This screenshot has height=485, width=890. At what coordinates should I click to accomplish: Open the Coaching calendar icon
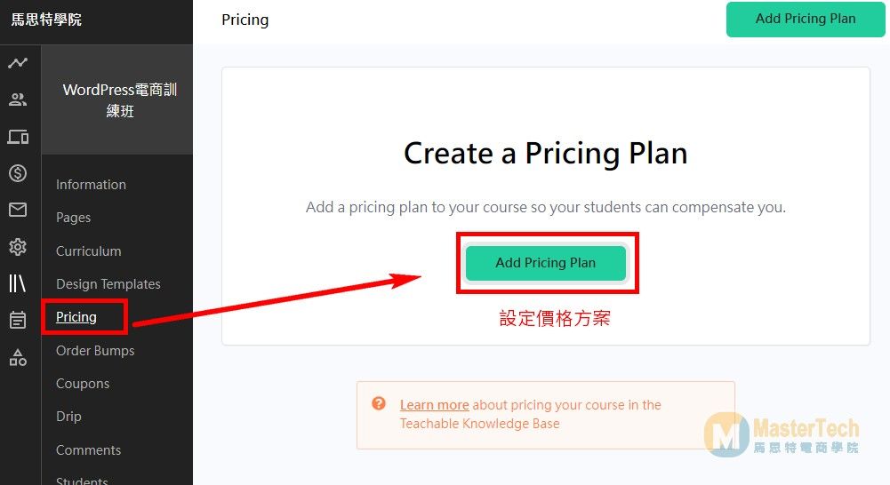18,320
